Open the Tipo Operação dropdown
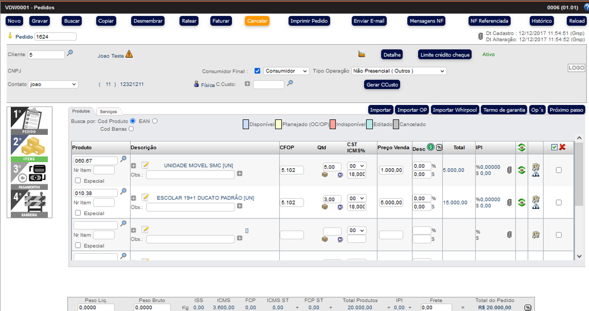The width and height of the screenshot is (589, 311). click(399, 71)
